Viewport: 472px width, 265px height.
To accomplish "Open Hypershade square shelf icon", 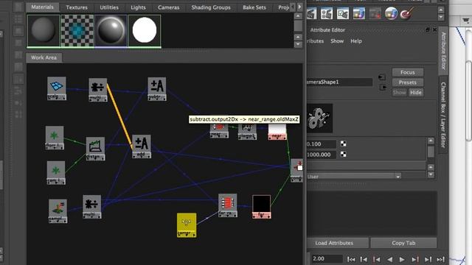I will [x=359, y=13].
